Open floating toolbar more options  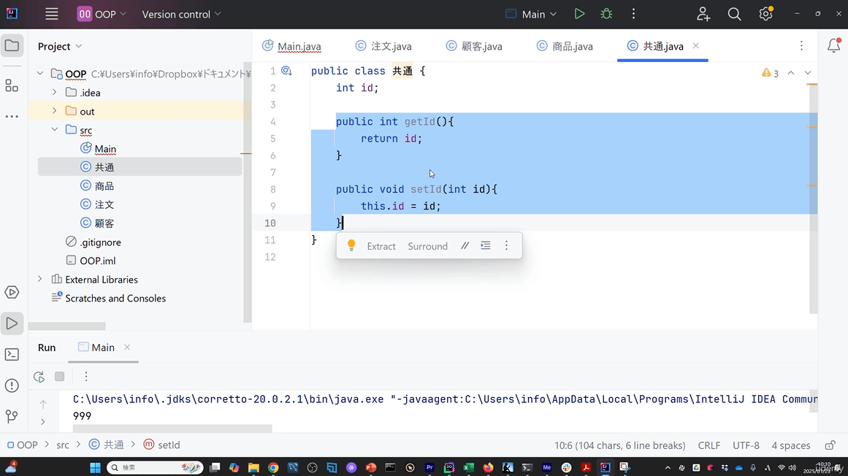coord(507,246)
